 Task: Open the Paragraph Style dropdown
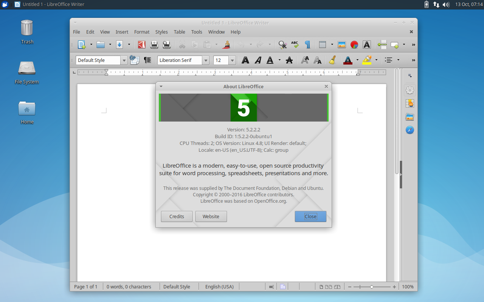(124, 60)
